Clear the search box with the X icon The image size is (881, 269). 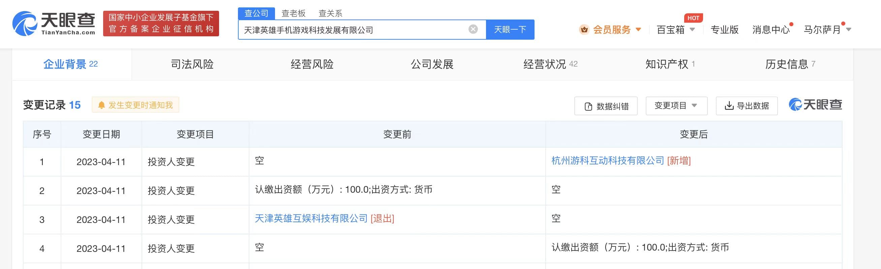point(473,29)
